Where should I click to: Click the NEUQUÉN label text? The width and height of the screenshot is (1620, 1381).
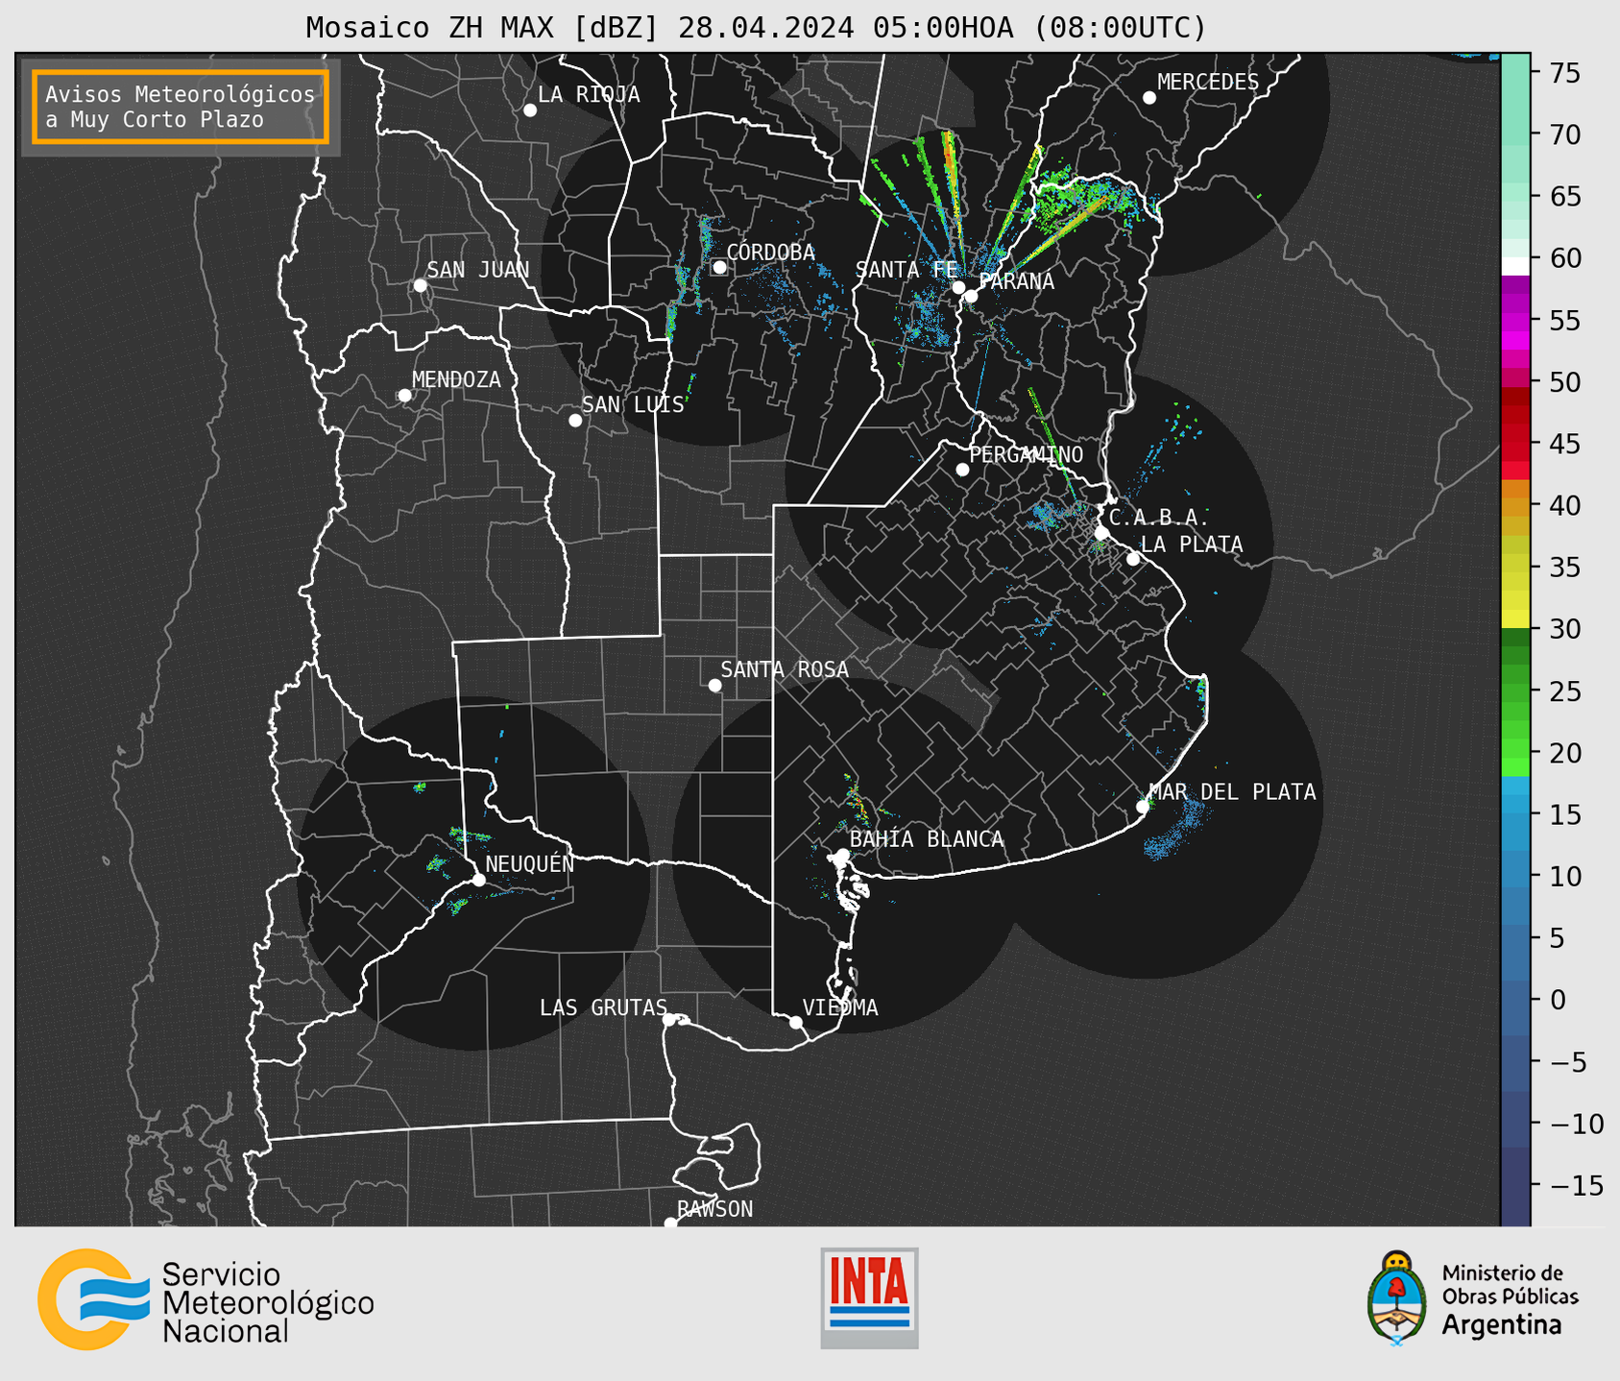point(529,863)
